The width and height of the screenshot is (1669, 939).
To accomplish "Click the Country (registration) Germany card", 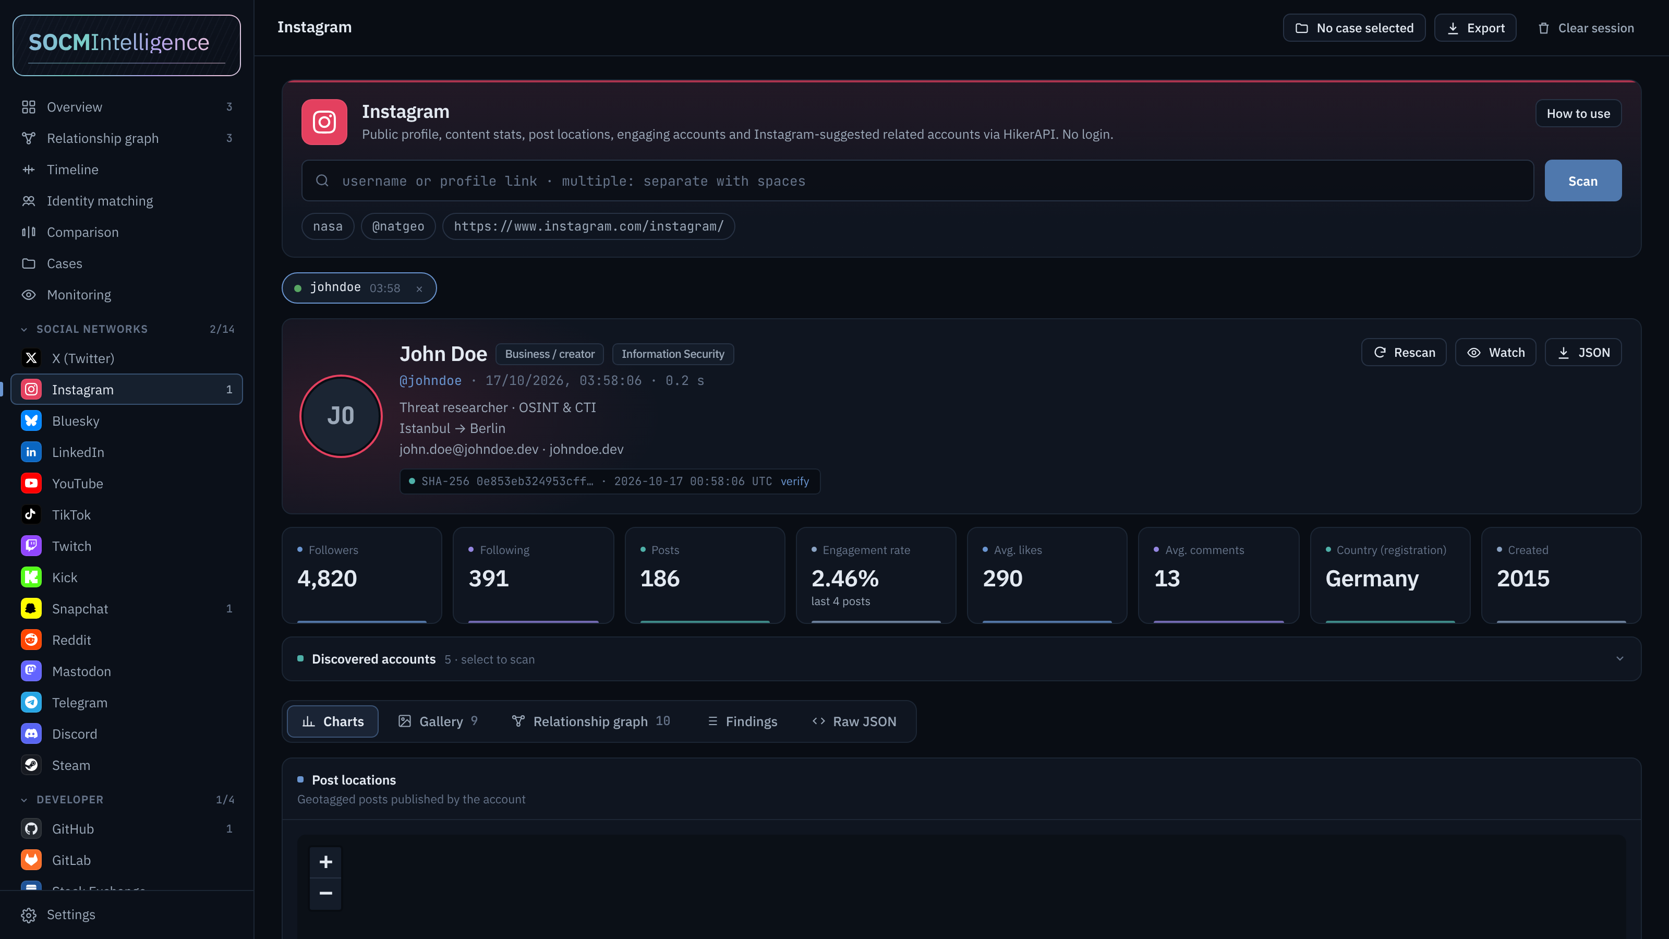I will 1390,575.
